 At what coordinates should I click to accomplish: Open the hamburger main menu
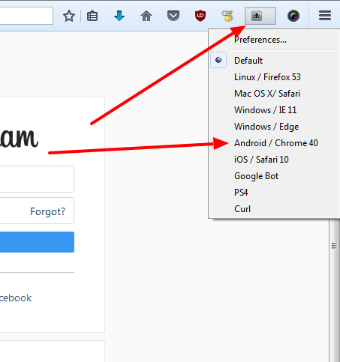click(x=325, y=16)
